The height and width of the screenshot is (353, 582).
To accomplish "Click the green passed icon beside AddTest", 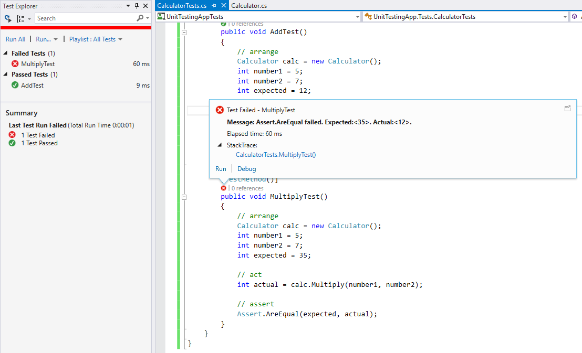I will pyautogui.click(x=15, y=85).
